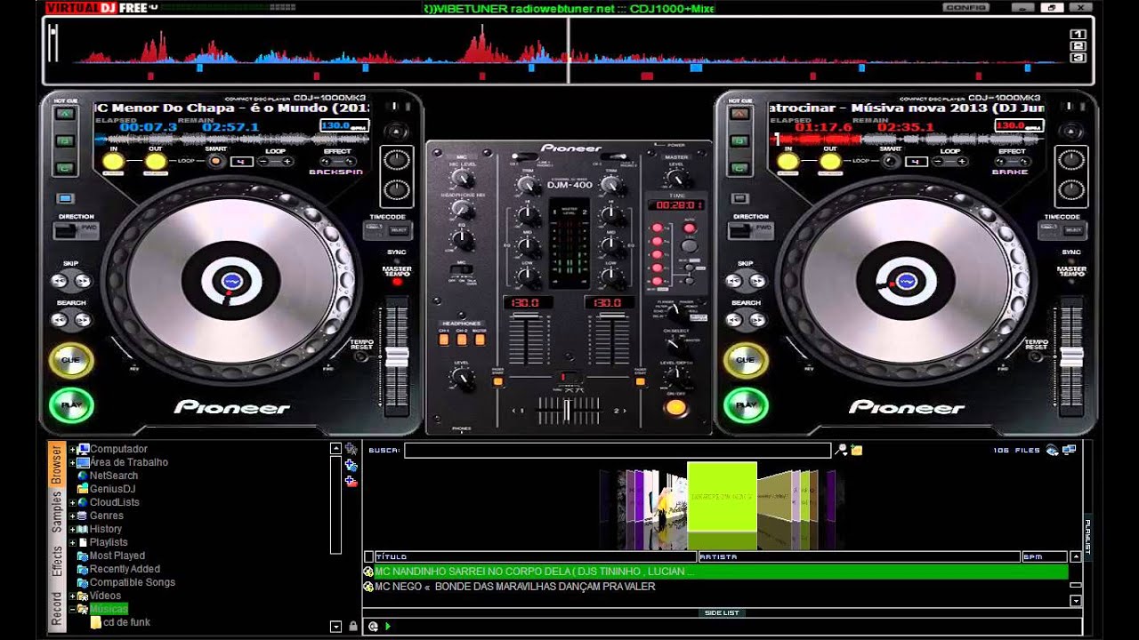
Task: Trigger left deck hot cue B
Action: pyautogui.click(x=65, y=140)
